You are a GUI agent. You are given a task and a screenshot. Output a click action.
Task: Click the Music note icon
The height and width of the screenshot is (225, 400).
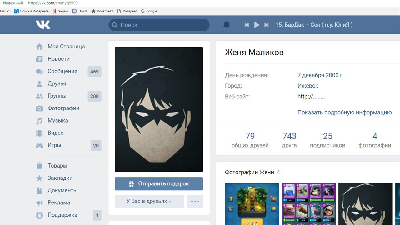(x=39, y=121)
